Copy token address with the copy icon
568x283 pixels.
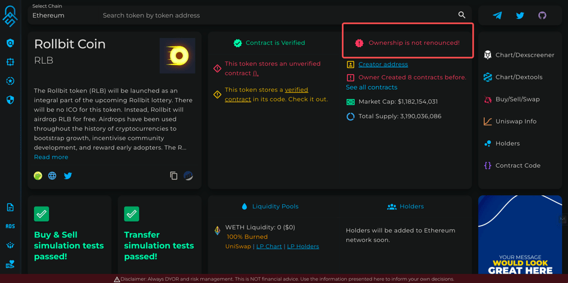coord(174,176)
